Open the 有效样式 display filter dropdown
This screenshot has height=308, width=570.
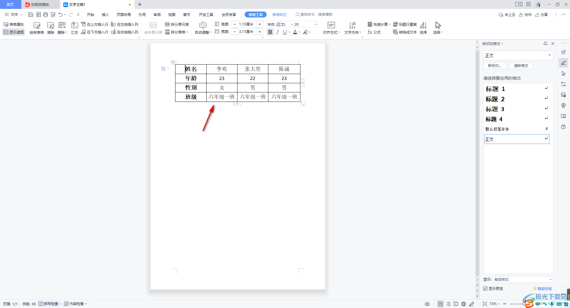[523, 279]
